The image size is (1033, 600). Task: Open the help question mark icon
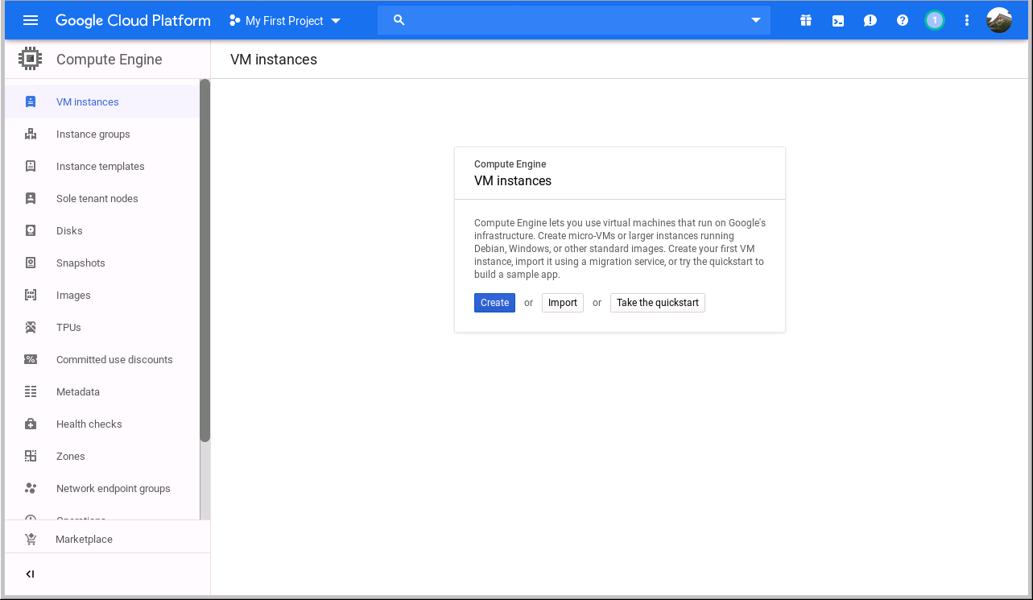pyautogui.click(x=903, y=20)
